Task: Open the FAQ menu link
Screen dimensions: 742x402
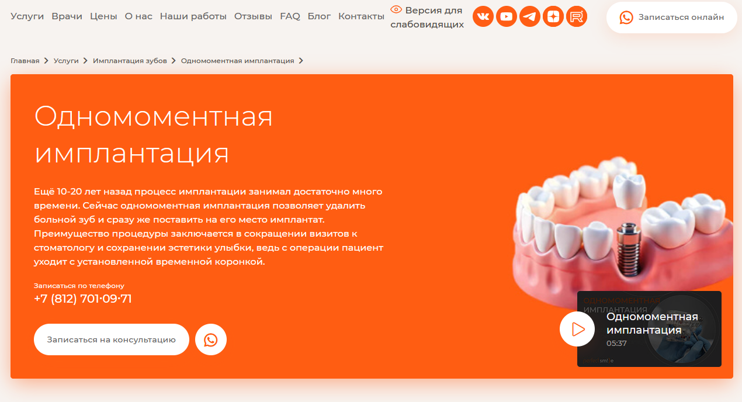Action: point(290,16)
